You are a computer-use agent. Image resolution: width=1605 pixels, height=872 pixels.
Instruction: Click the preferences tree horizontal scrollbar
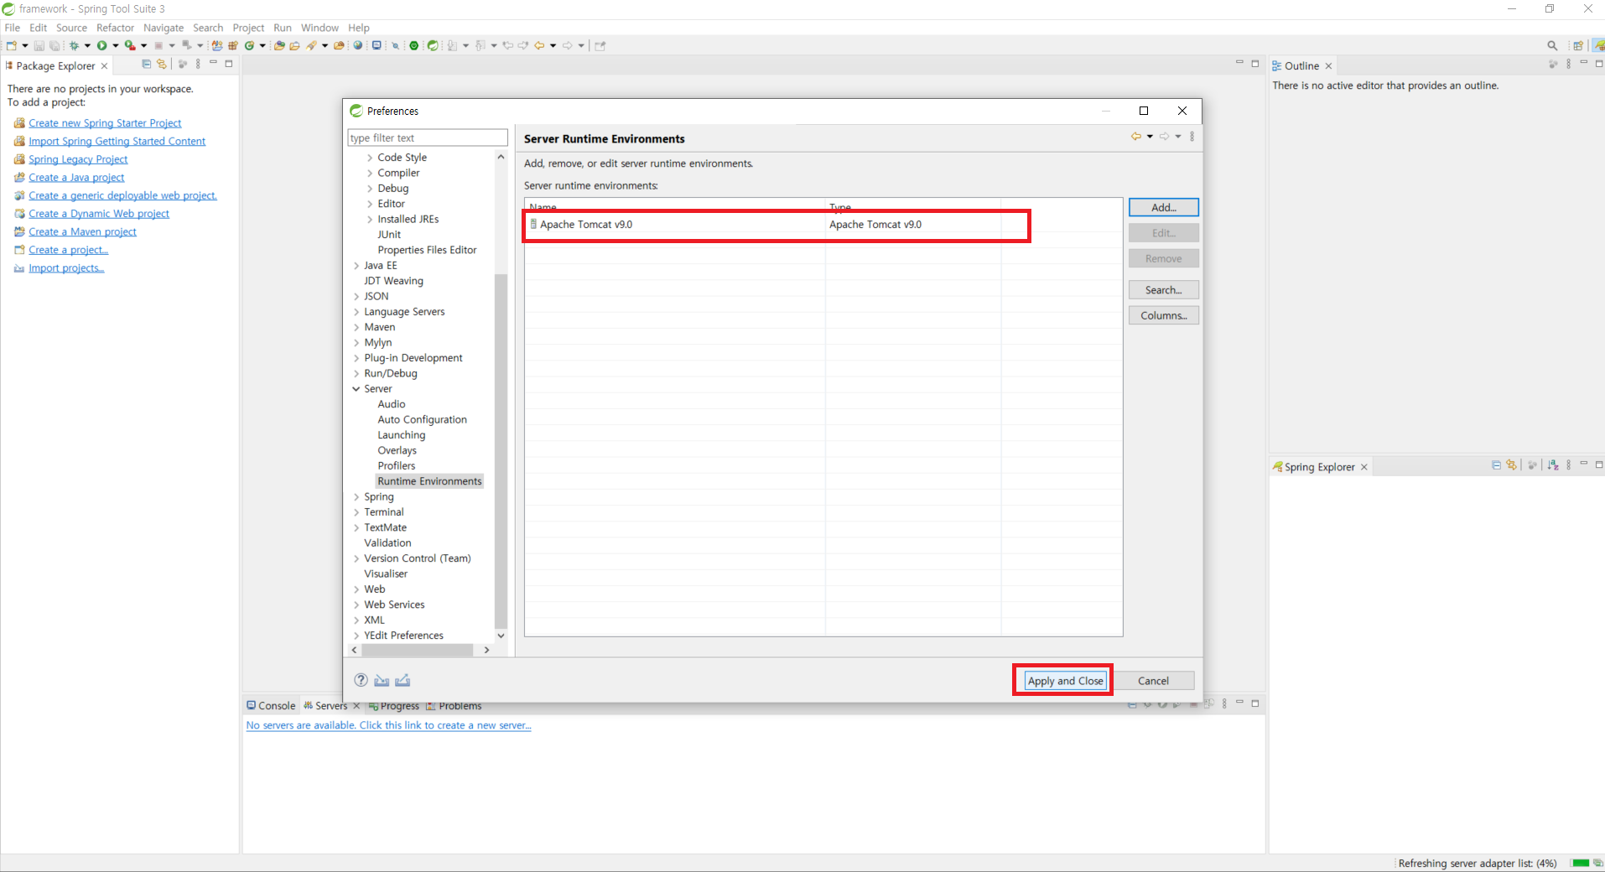pos(417,650)
